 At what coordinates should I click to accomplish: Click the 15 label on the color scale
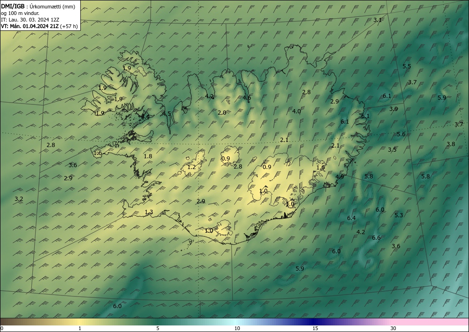(x=315, y=328)
